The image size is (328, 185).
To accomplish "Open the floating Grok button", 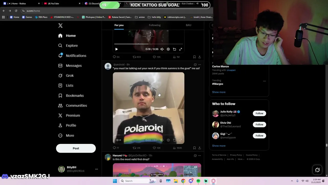I will [x=317, y=170].
